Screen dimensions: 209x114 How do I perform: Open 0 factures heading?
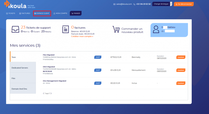[x=78, y=28]
